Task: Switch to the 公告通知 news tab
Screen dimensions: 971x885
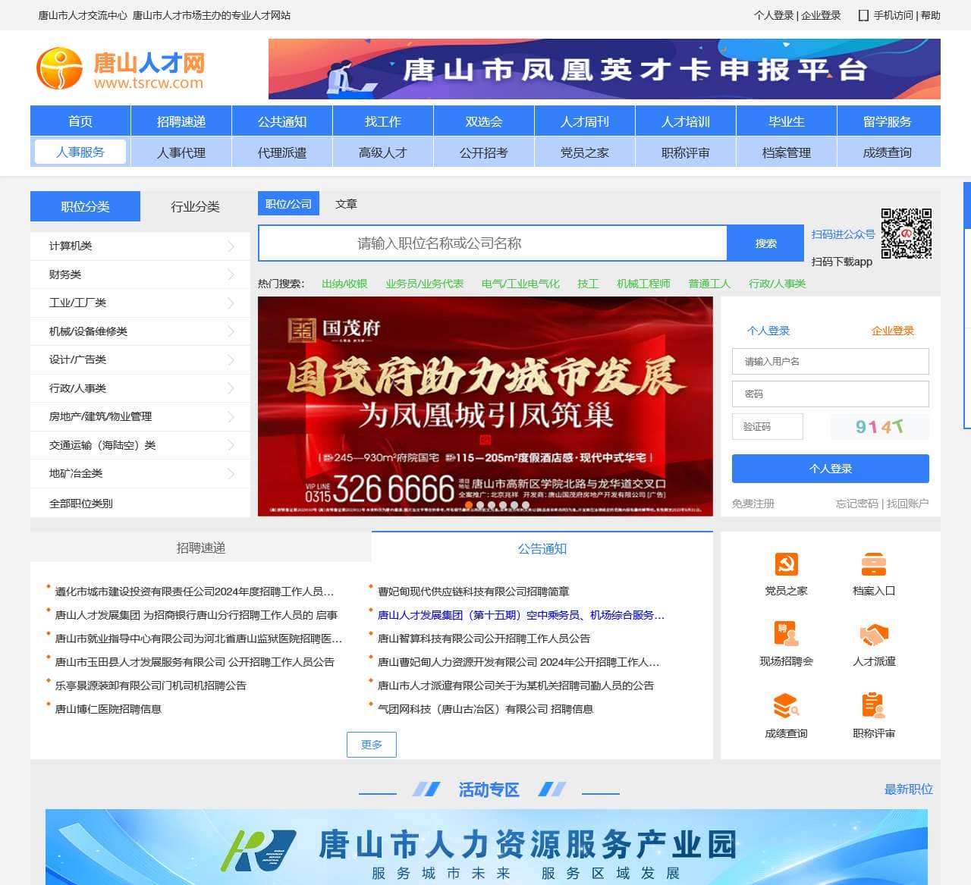Action: coord(542,548)
